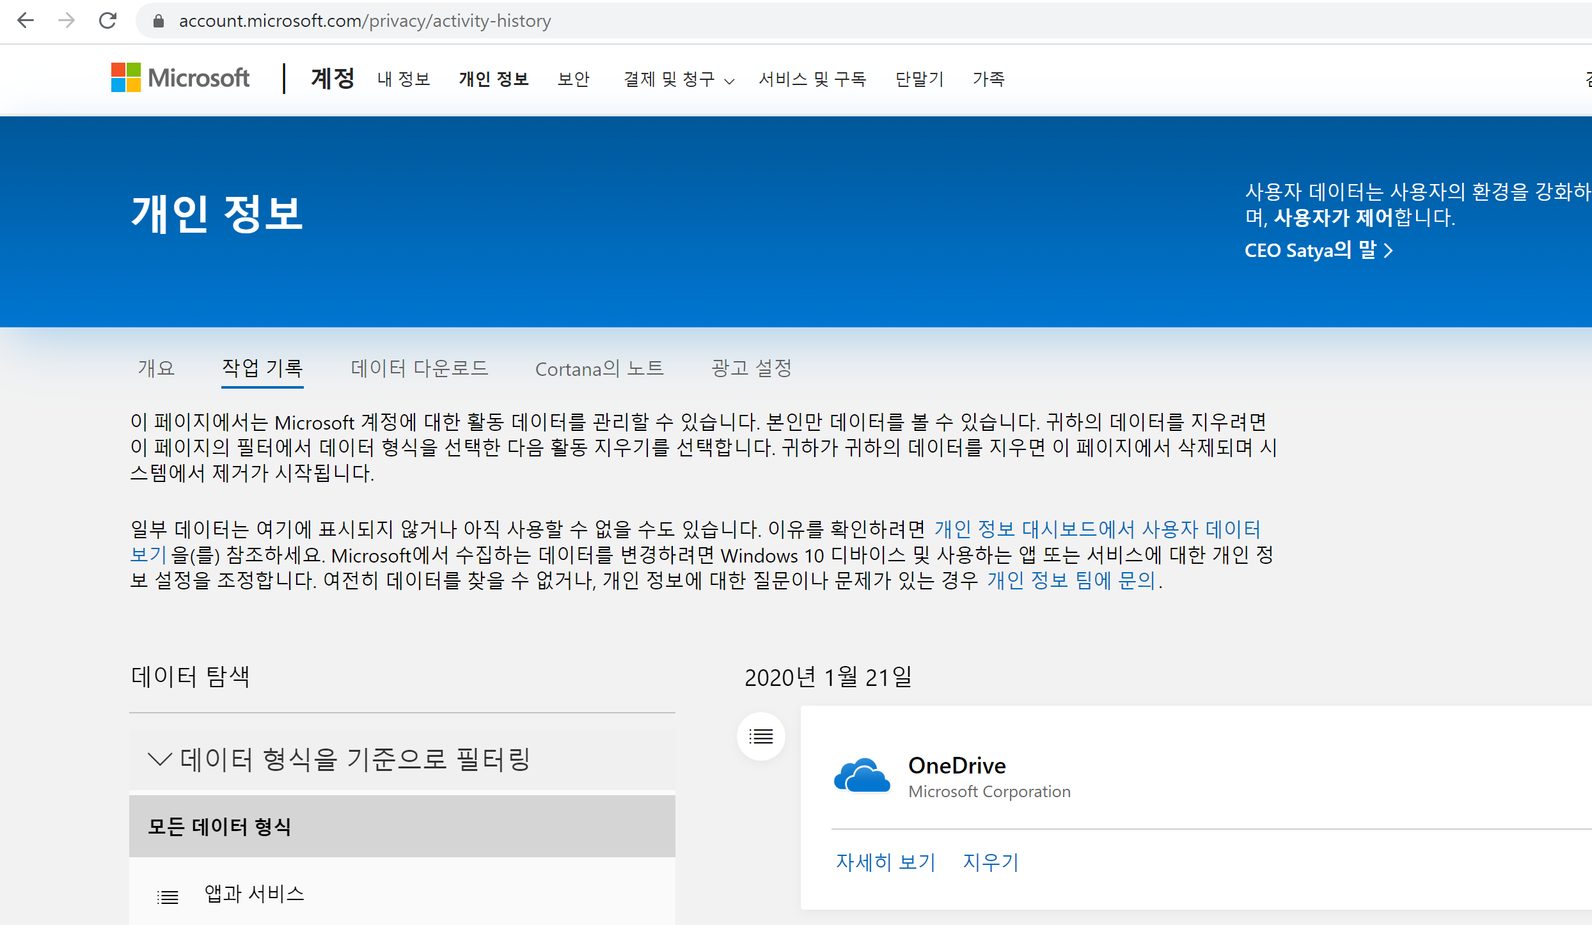1592x925 pixels.
Task: Click the padlock site info icon
Action: (x=159, y=21)
